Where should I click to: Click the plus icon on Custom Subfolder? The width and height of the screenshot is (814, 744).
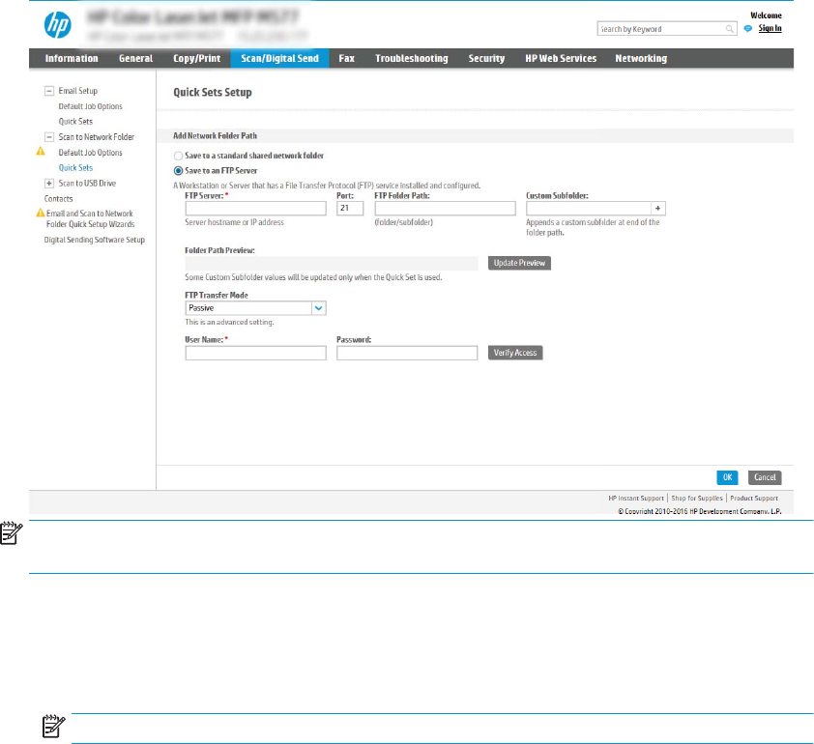(x=658, y=208)
